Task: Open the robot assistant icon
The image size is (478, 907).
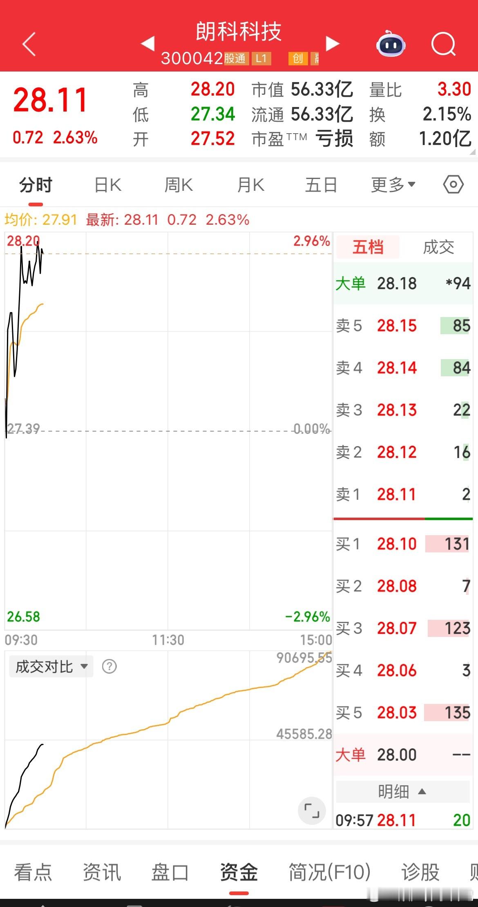Action: point(391,43)
